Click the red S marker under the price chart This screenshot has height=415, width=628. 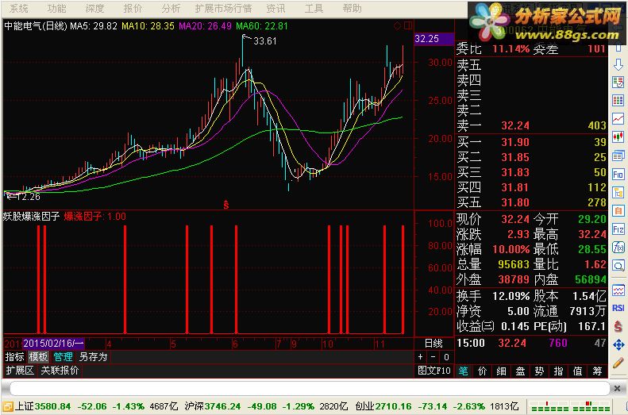tap(226, 205)
